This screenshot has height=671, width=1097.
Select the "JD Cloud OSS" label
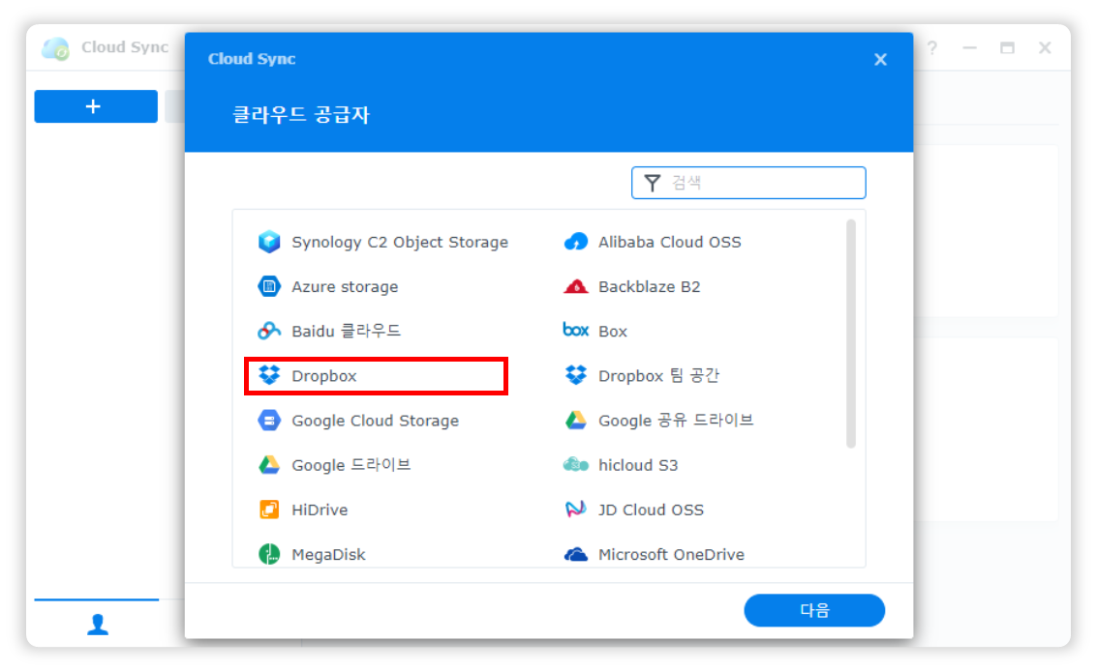click(x=651, y=510)
